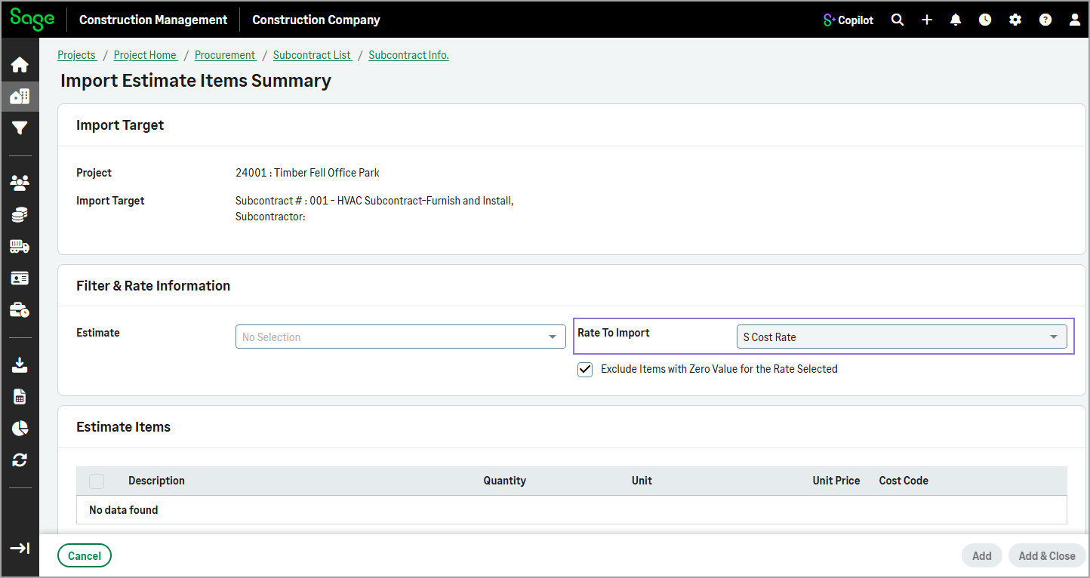This screenshot has width=1090, height=578.
Task: Open the truck sidebar icon
Action: tap(20, 247)
